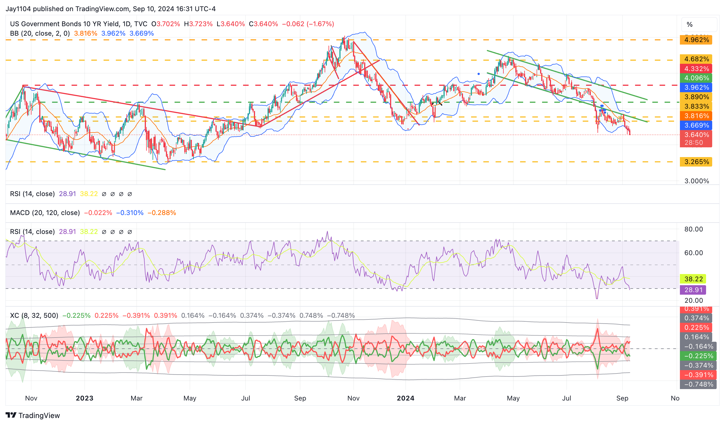Viewport: 725px width, 425px height.
Task: Click the BB basis value 3.816% in the legend
Action: 85,33
